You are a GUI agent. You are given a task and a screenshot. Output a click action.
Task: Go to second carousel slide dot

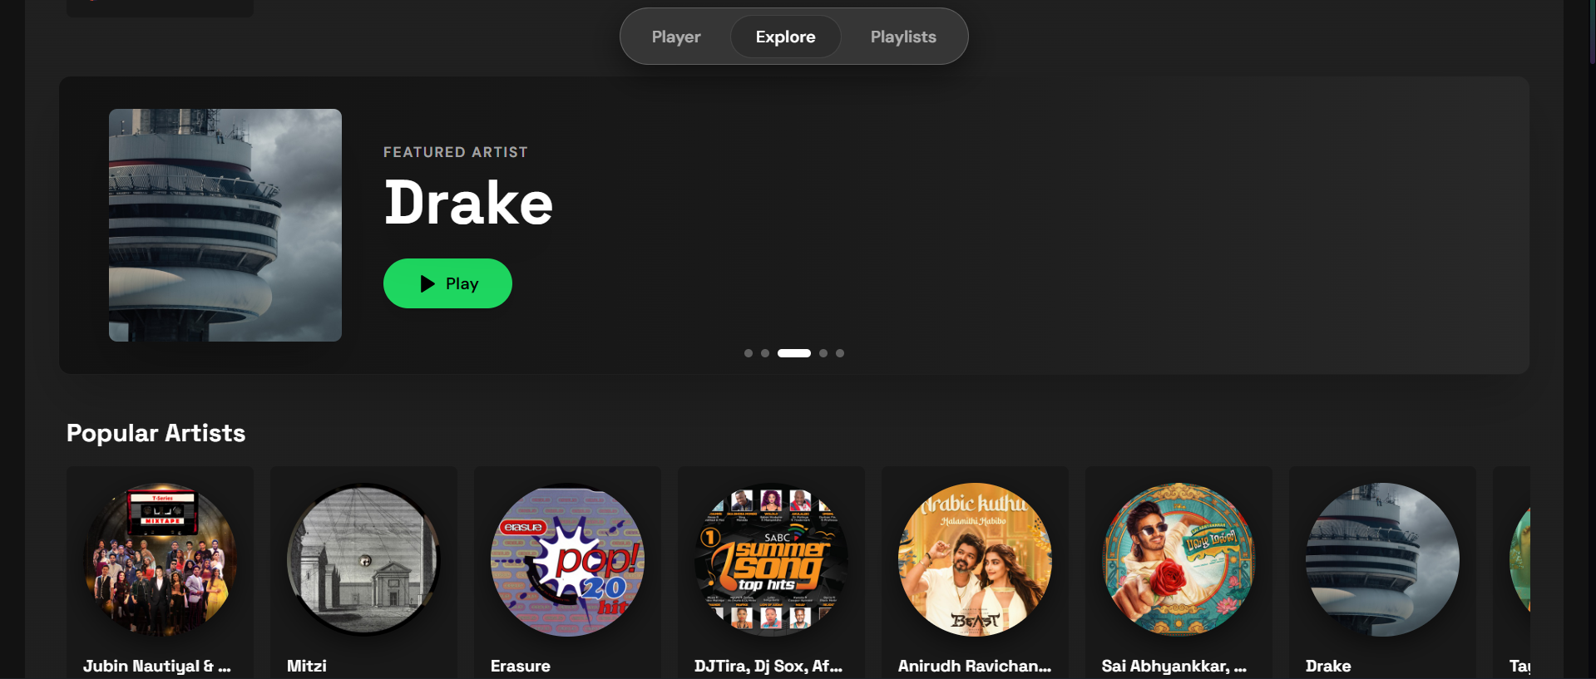[765, 353]
